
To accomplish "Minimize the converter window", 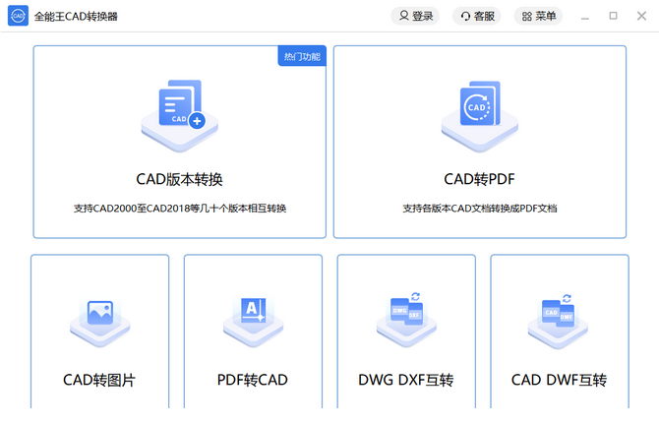I will click(585, 17).
